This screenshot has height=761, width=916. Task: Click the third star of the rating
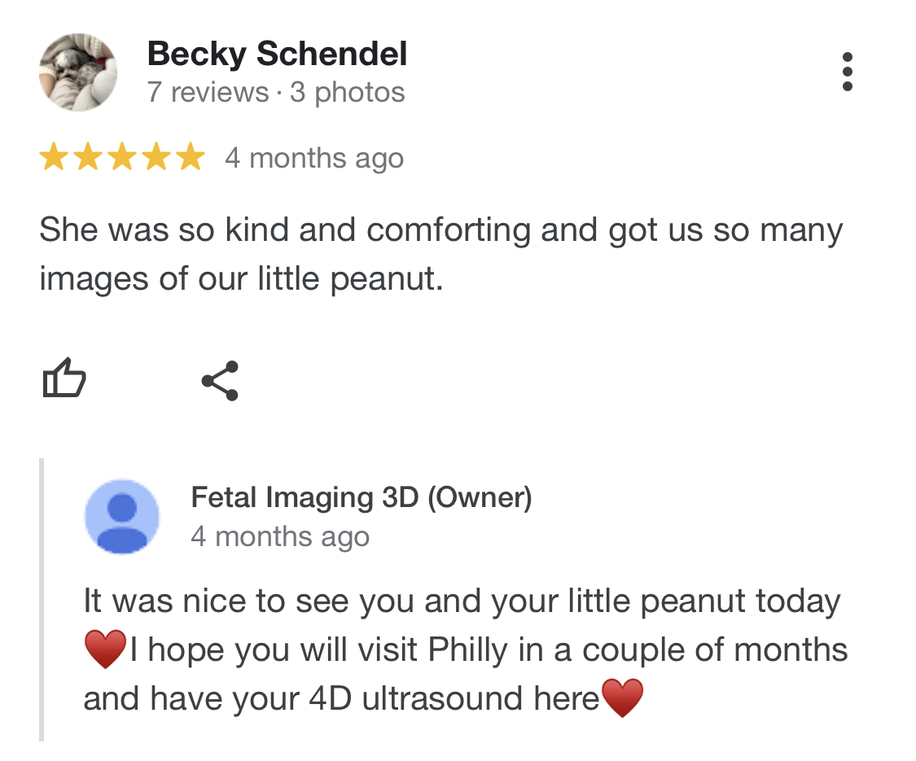pos(122,157)
